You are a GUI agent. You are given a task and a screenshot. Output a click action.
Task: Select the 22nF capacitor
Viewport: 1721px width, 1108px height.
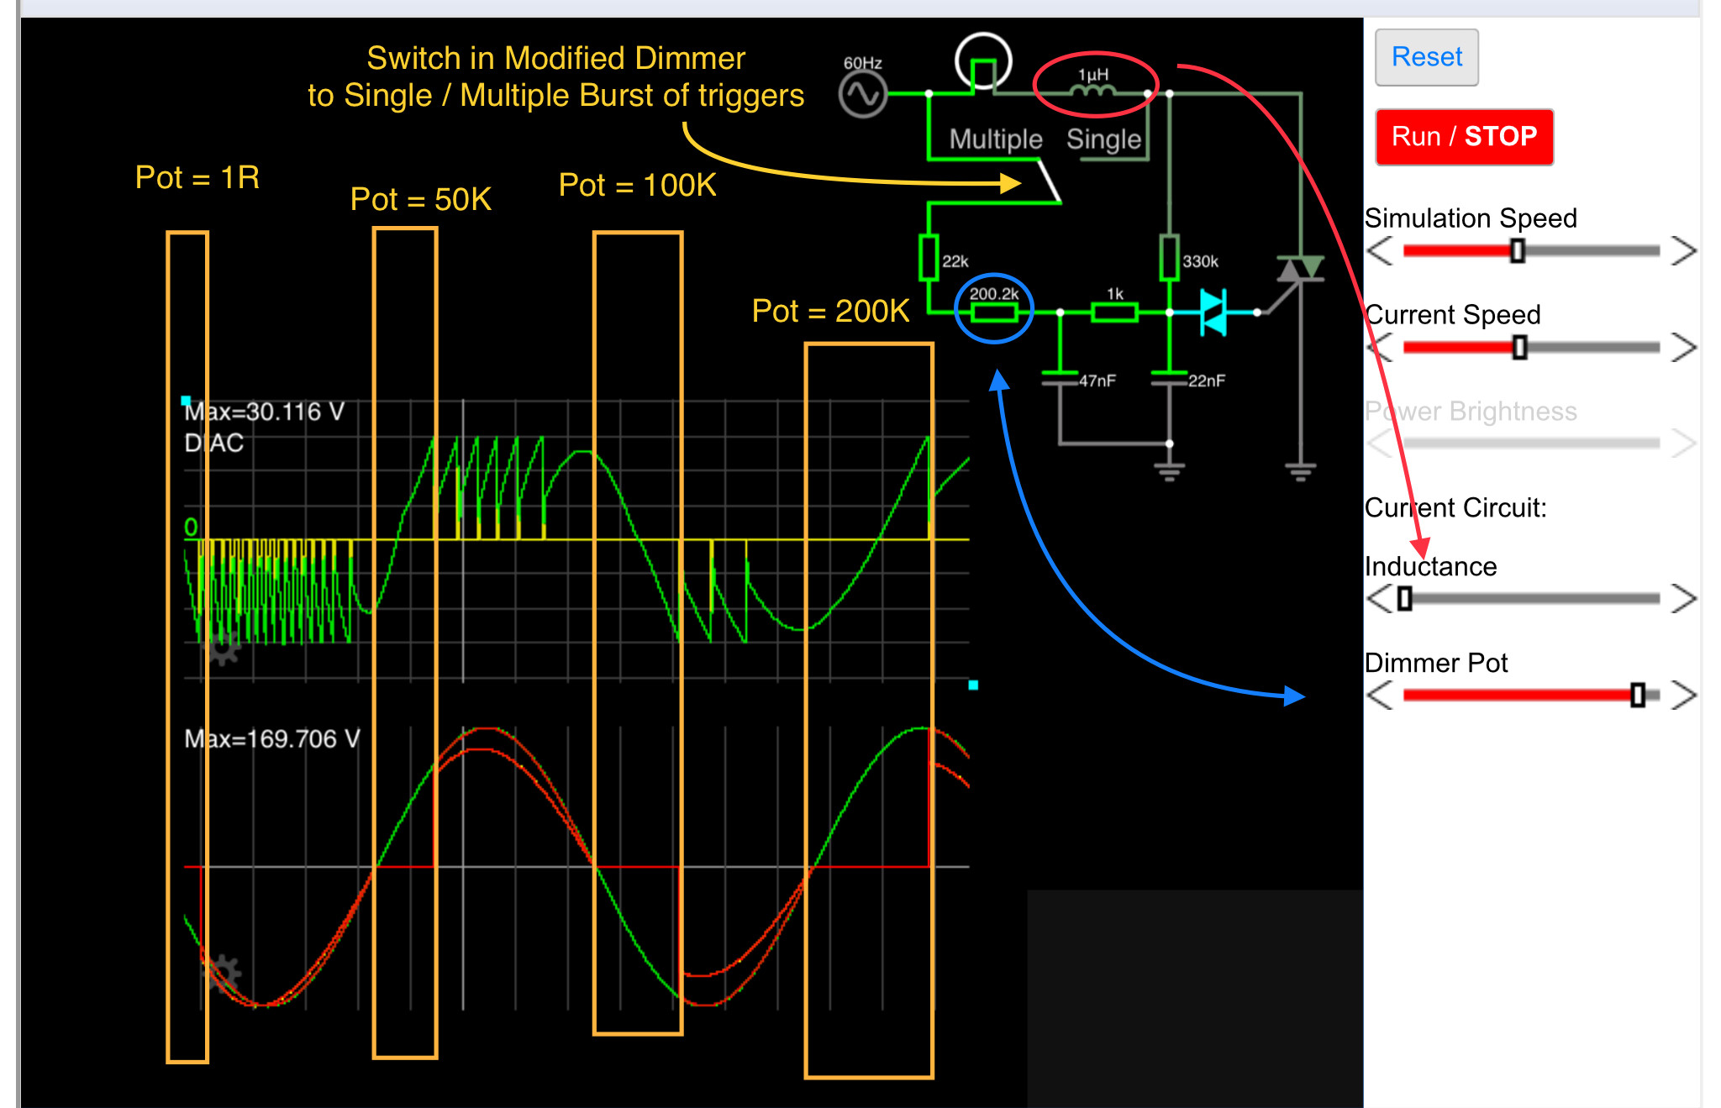pyautogui.click(x=1169, y=378)
